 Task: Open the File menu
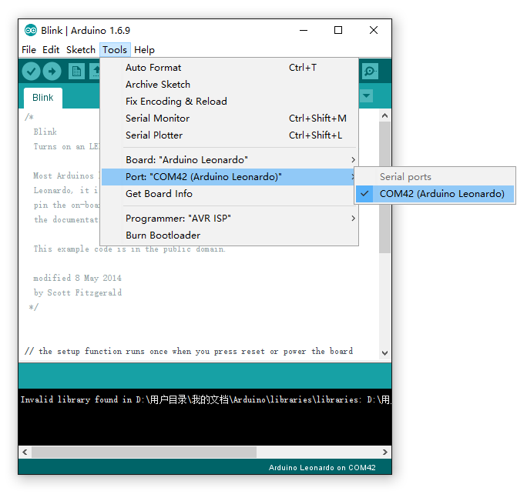(x=29, y=50)
